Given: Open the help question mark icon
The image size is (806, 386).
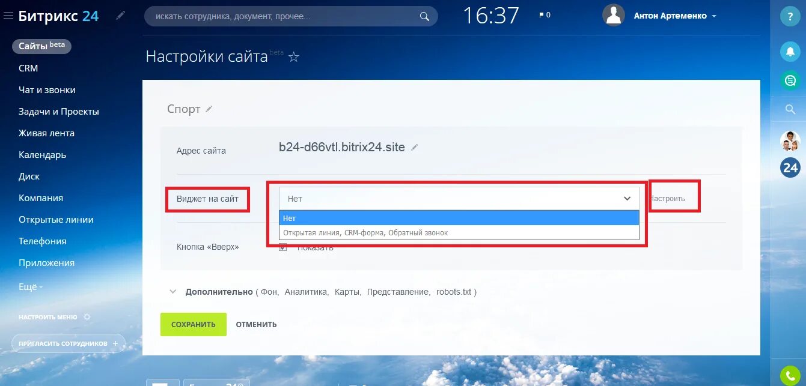Looking at the screenshot, I should pos(790,17).
